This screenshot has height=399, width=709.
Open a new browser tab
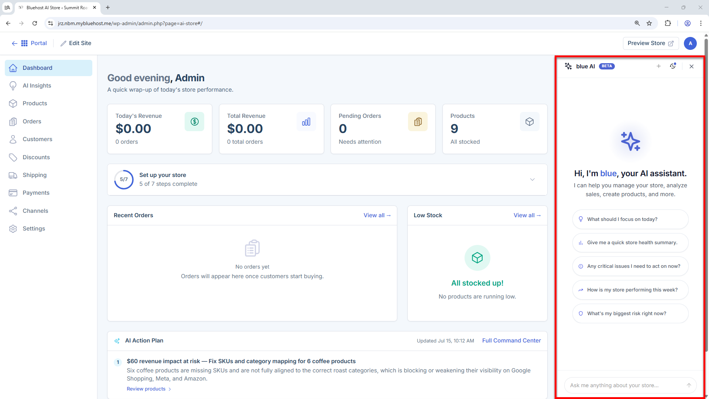(x=108, y=7)
